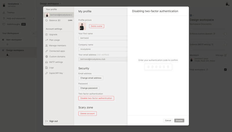Click the Delete account button

88,113
